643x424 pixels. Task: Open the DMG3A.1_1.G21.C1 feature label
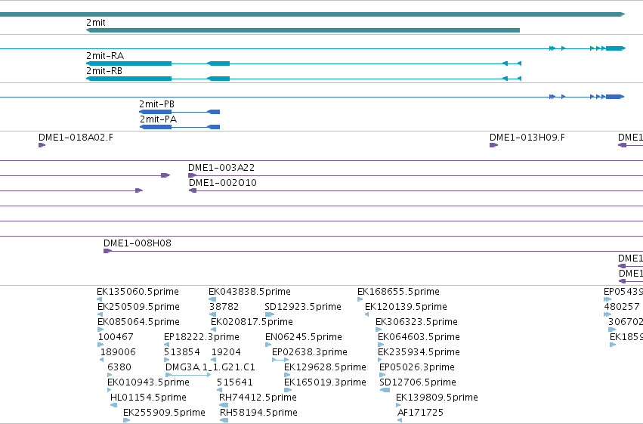(x=210, y=367)
